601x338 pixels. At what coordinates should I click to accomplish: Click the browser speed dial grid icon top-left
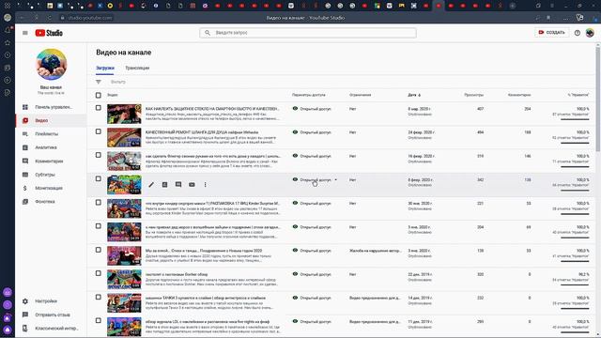(8, 6)
